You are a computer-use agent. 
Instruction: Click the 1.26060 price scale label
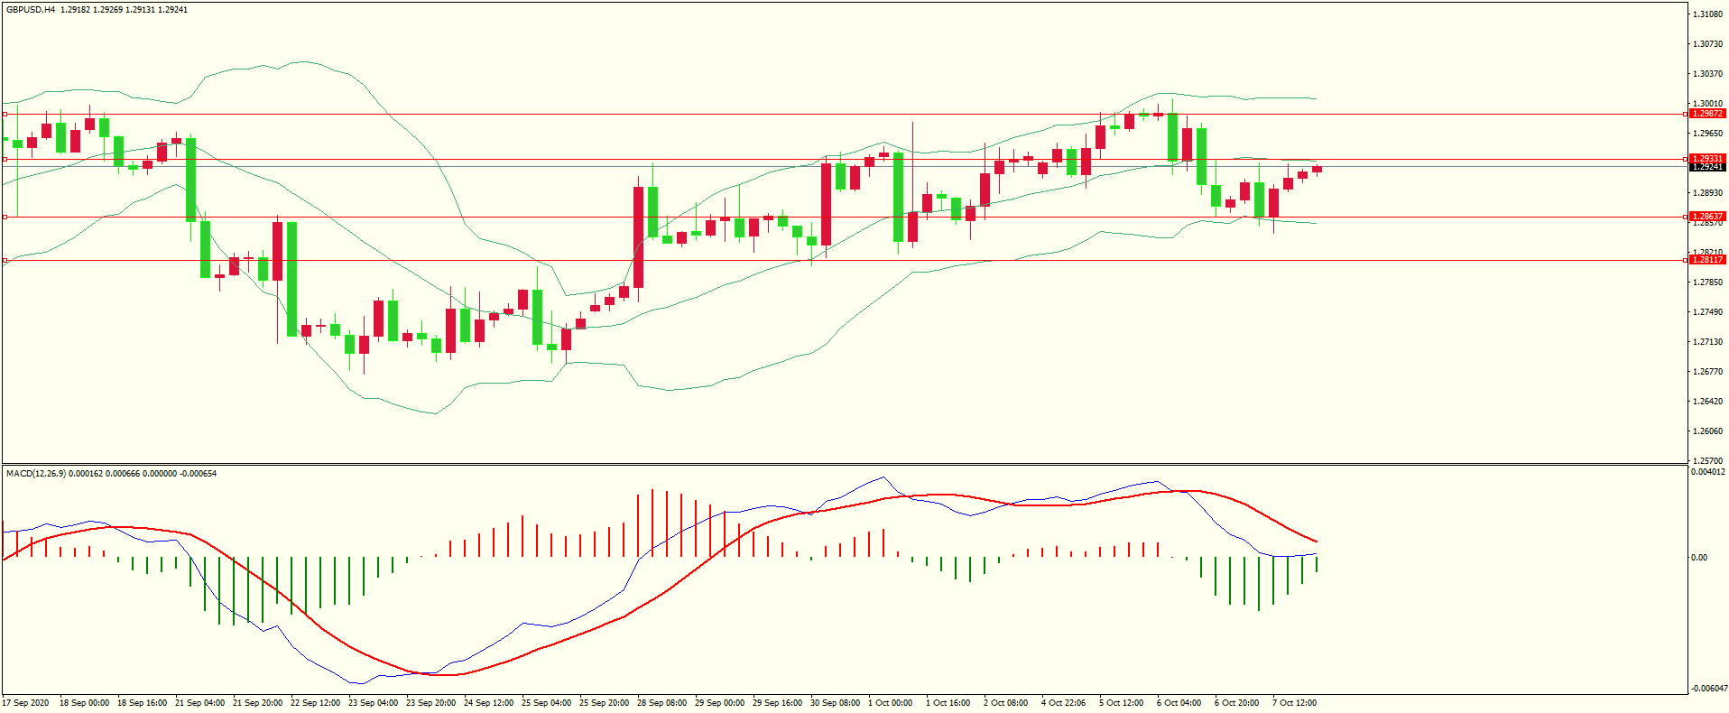(x=1707, y=431)
